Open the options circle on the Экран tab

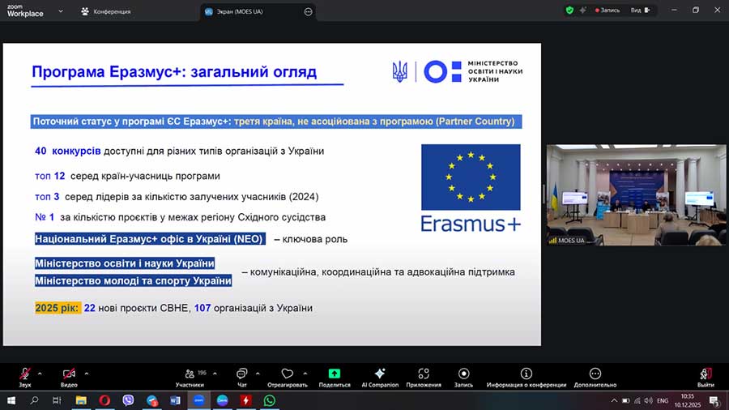coord(309,11)
